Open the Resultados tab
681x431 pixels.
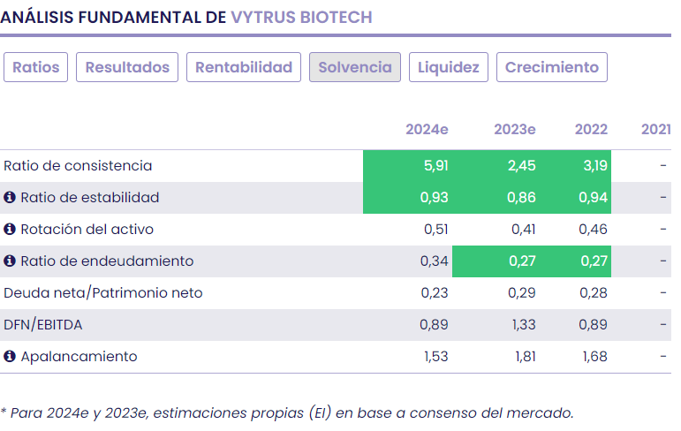(127, 67)
